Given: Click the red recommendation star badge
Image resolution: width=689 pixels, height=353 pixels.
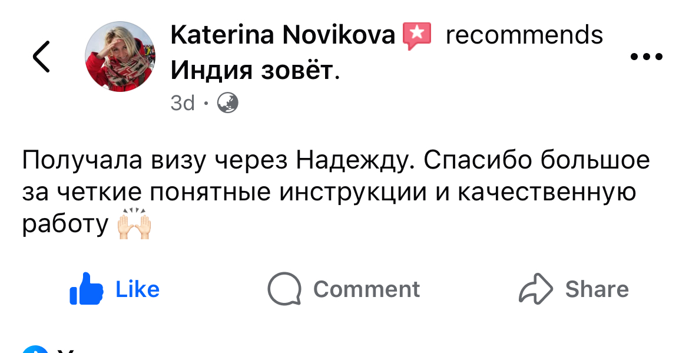Looking at the screenshot, I should pos(417,35).
